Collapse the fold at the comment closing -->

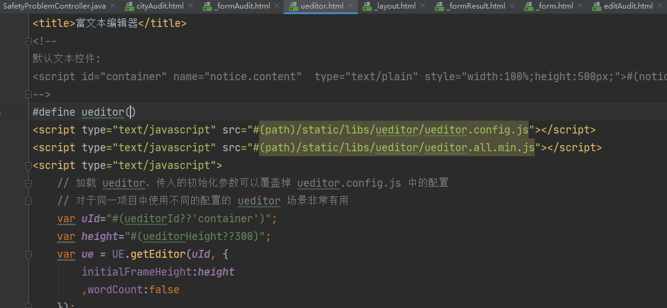28,94
